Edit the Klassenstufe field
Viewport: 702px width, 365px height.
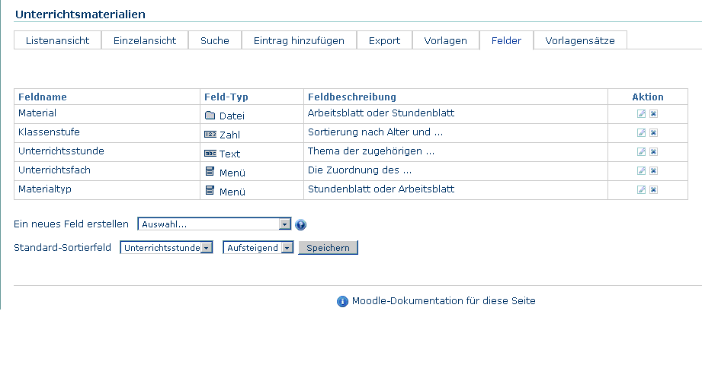(x=641, y=133)
